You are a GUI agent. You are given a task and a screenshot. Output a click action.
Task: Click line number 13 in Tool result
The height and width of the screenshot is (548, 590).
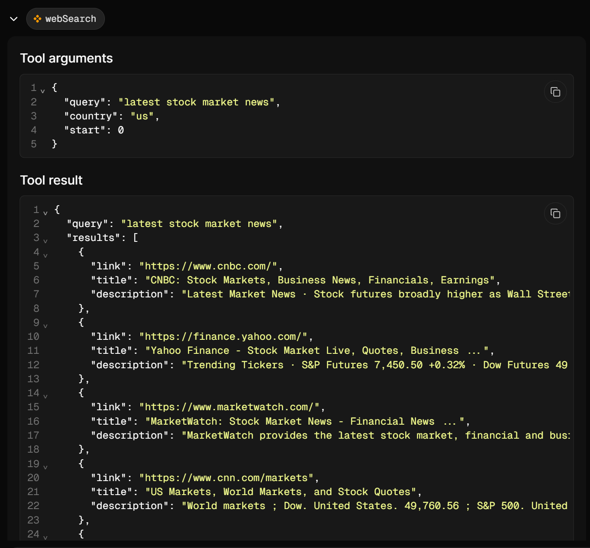tap(33, 379)
